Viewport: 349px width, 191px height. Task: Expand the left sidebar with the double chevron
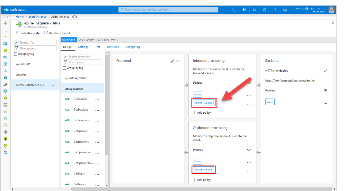click(x=7, y=17)
